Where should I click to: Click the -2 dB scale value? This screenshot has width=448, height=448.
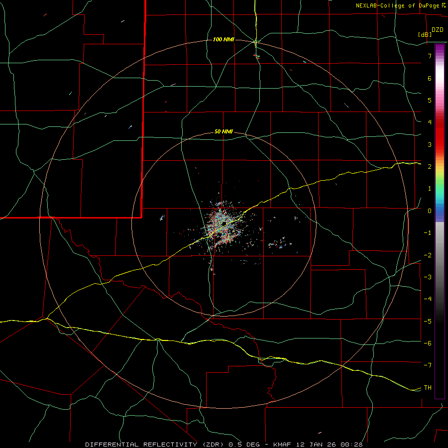tap(428, 255)
